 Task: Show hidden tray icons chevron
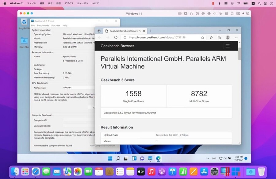point(208,158)
